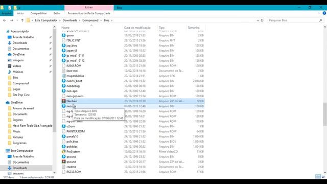327x184 pixels.
Task: Open the Exibir ribbon tab
Action: click(x=57, y=13)
